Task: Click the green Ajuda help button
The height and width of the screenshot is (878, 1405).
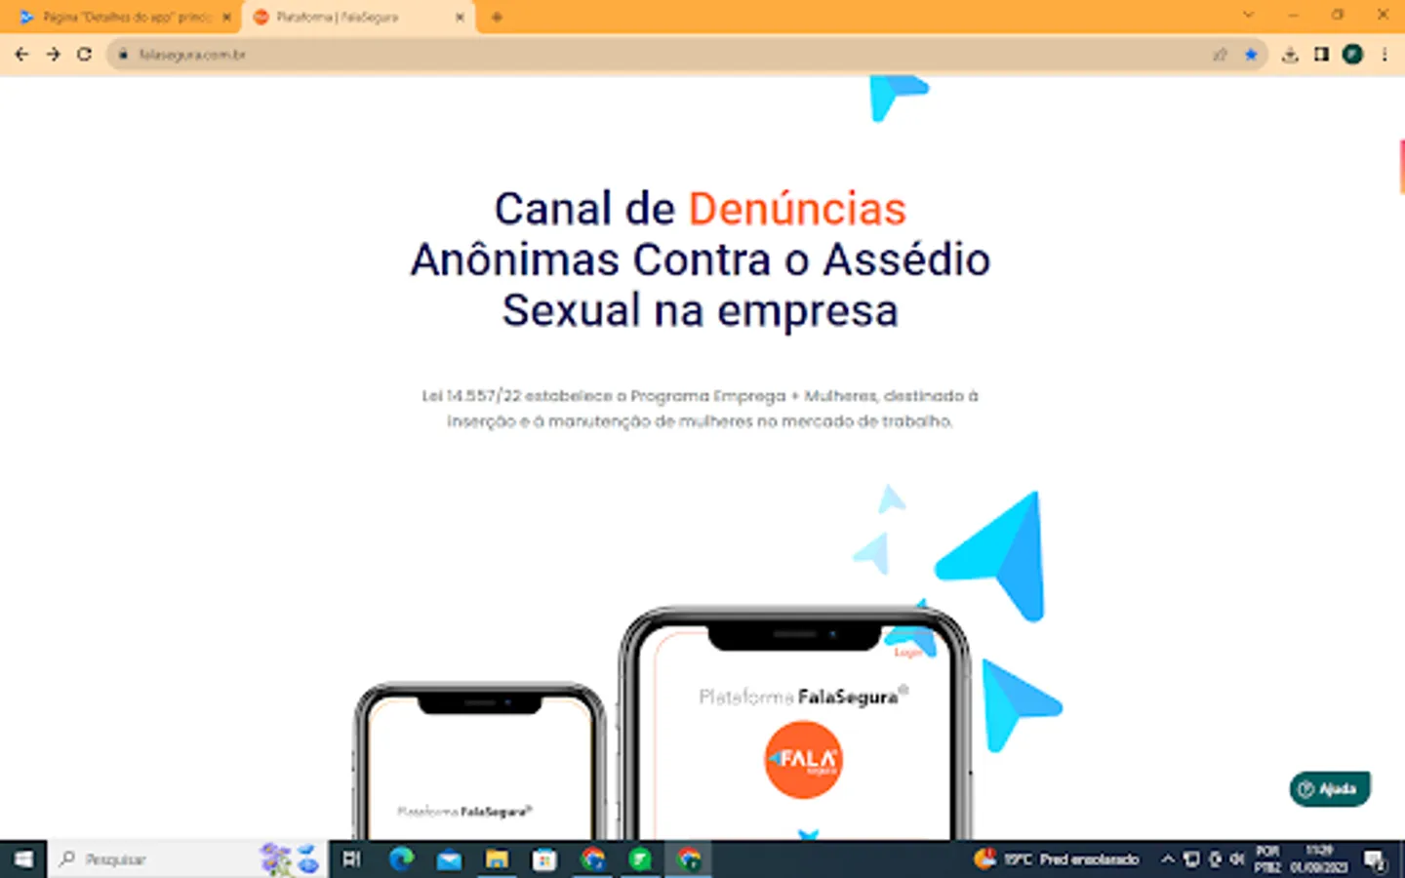Action: pyautogui.click(x=1330, y=789)
